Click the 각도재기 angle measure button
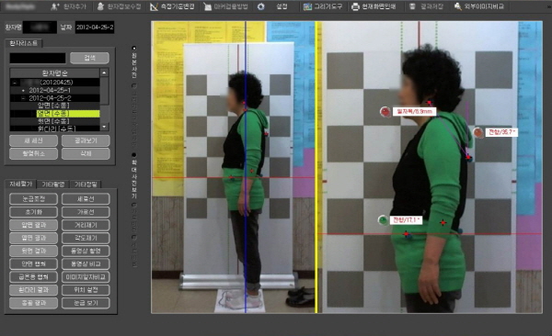Image resolution: width=552 pixels, height=336 pixels. (86, 238)
